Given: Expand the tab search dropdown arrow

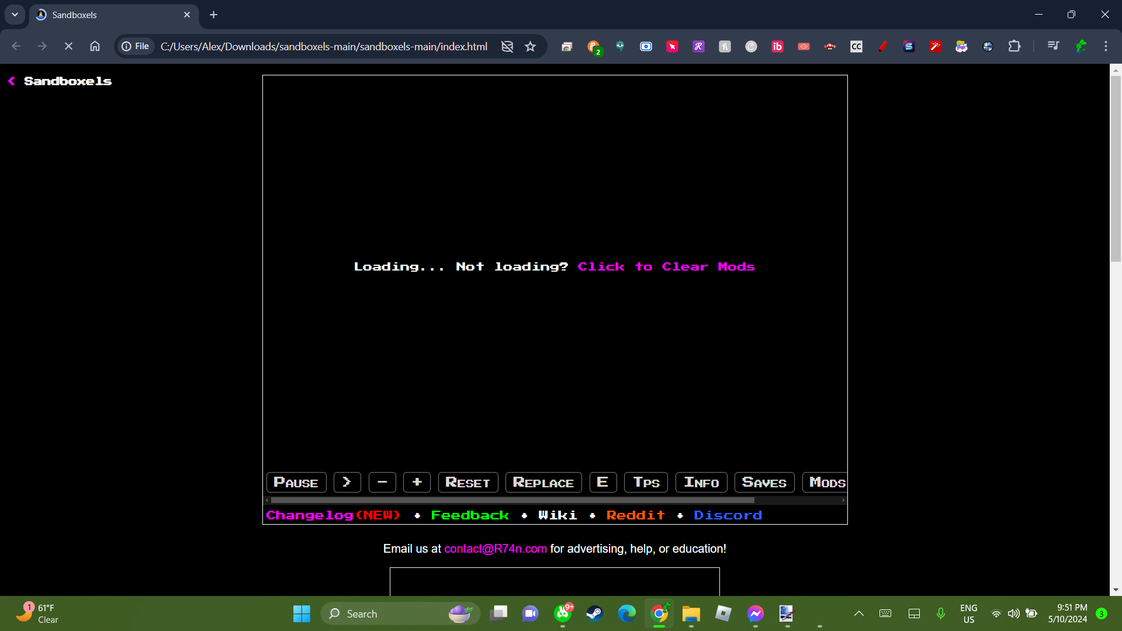Looking at the screenshot, I should pos(15,15).
